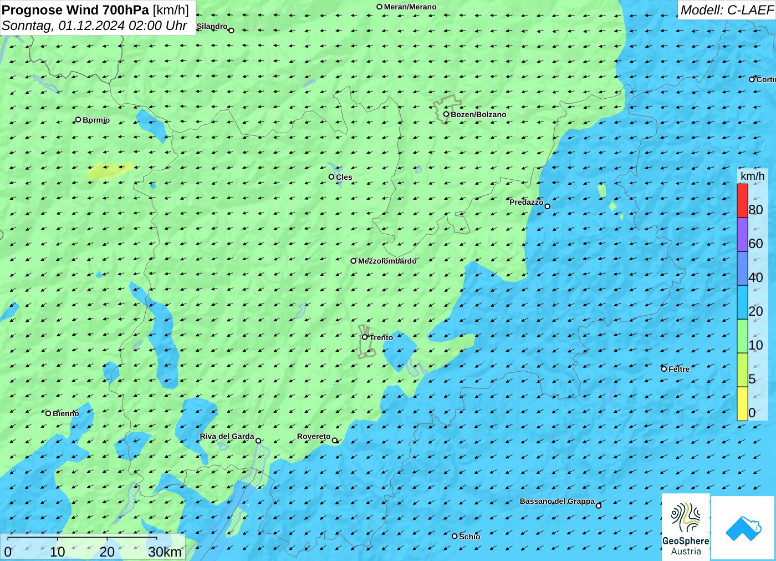Click the Trento city marker circle
This screenshot has width=776, height=561.
click(x=365, y=337)
